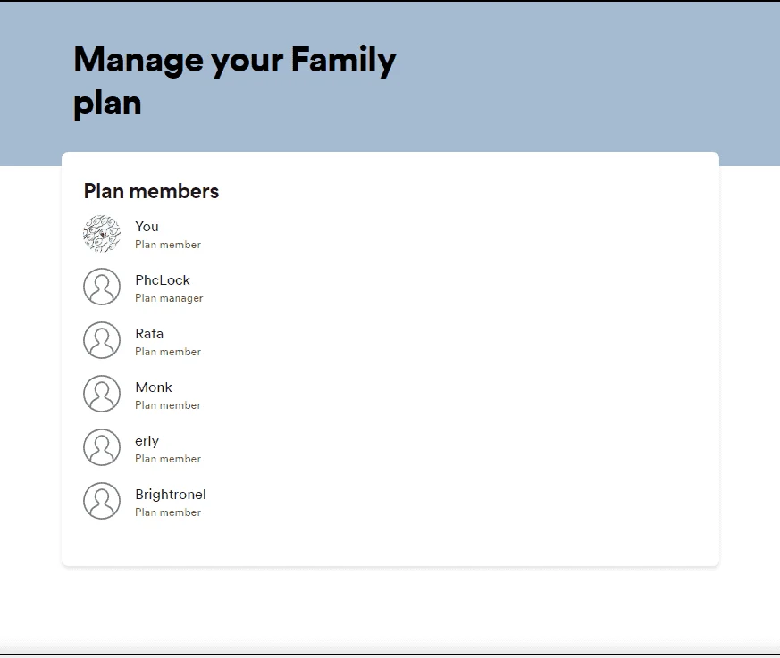
Task: Click 'Plan member' label under Monk
Action: pyautogui.click(x=168, y=405)
